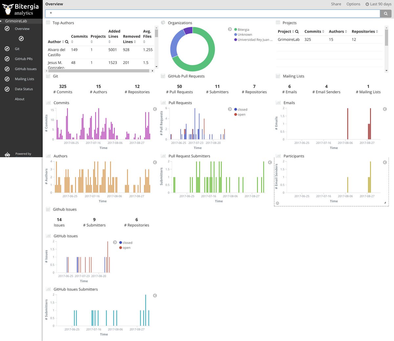Click Share in the top bar
The width and height of the screenshot is (394, 341).
click(x=336, y=4)
